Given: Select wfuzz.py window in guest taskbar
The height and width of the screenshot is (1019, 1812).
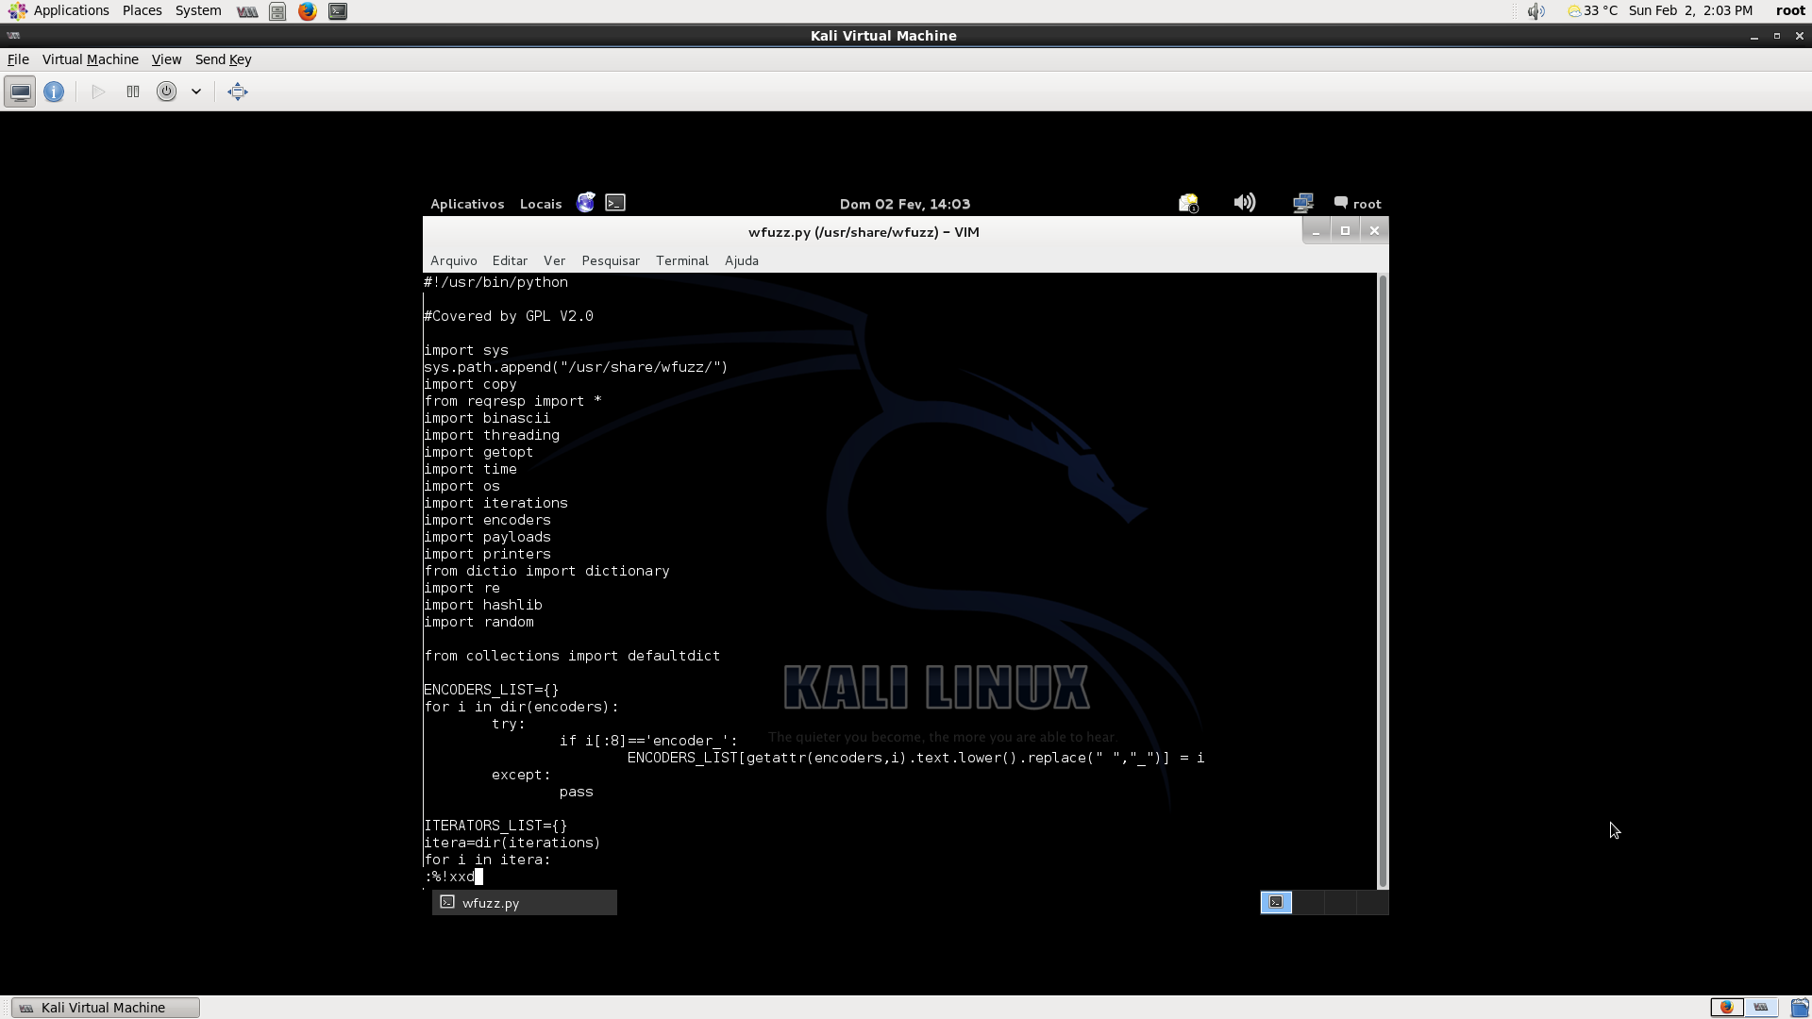Looking at the screenshot, I should click(x=525, y=903).
